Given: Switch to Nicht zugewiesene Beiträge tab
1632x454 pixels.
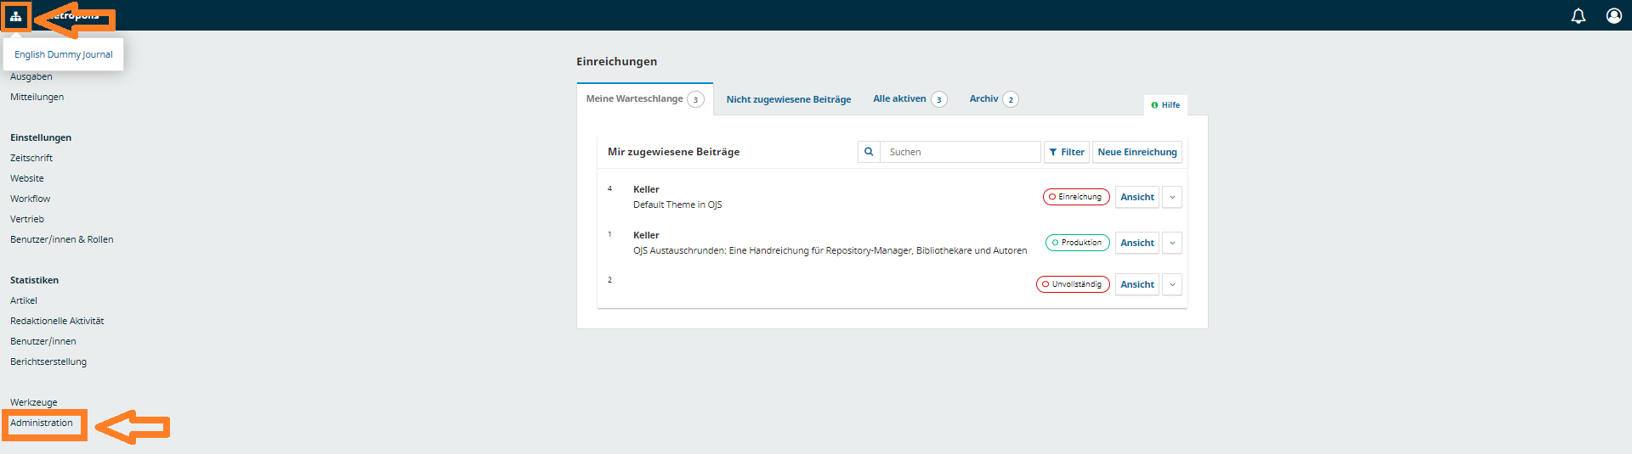Looking at the screenshot, I should (x=788, y=99).
